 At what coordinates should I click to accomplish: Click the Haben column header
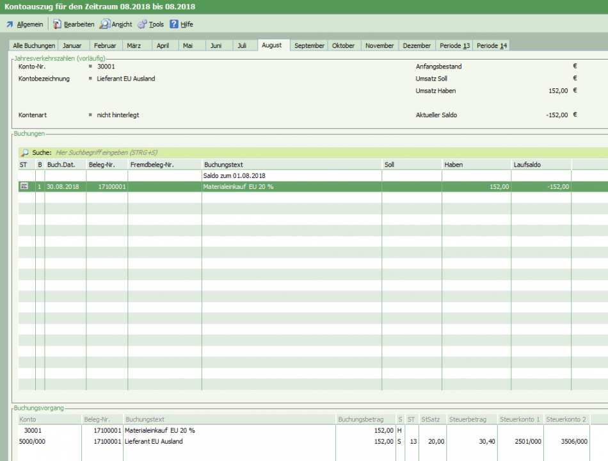(477, 165)
